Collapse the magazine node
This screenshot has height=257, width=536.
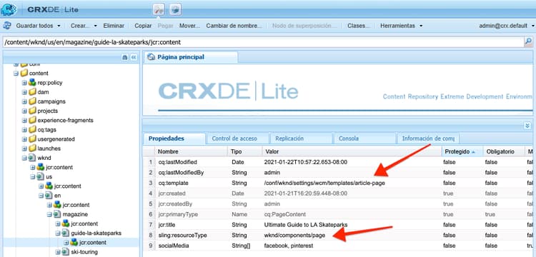tap(49, 214)
